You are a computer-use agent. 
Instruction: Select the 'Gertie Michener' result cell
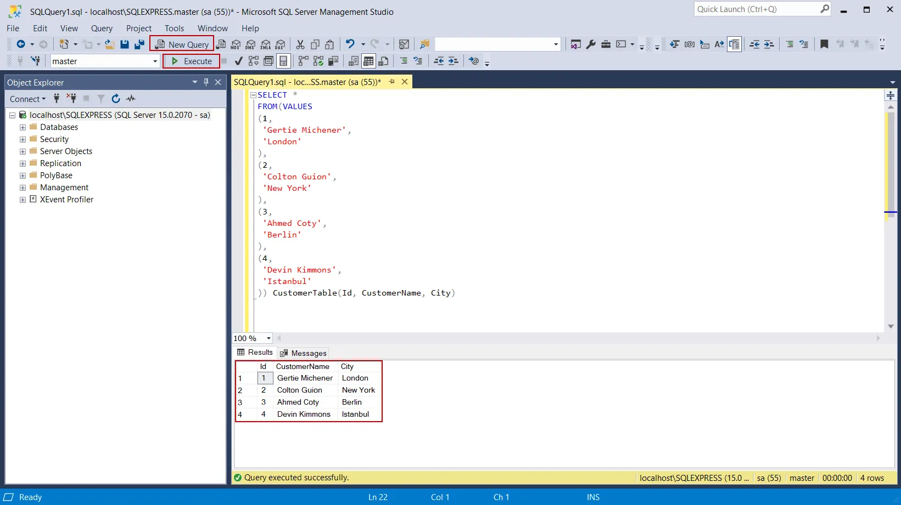click(x=305, y=378)
